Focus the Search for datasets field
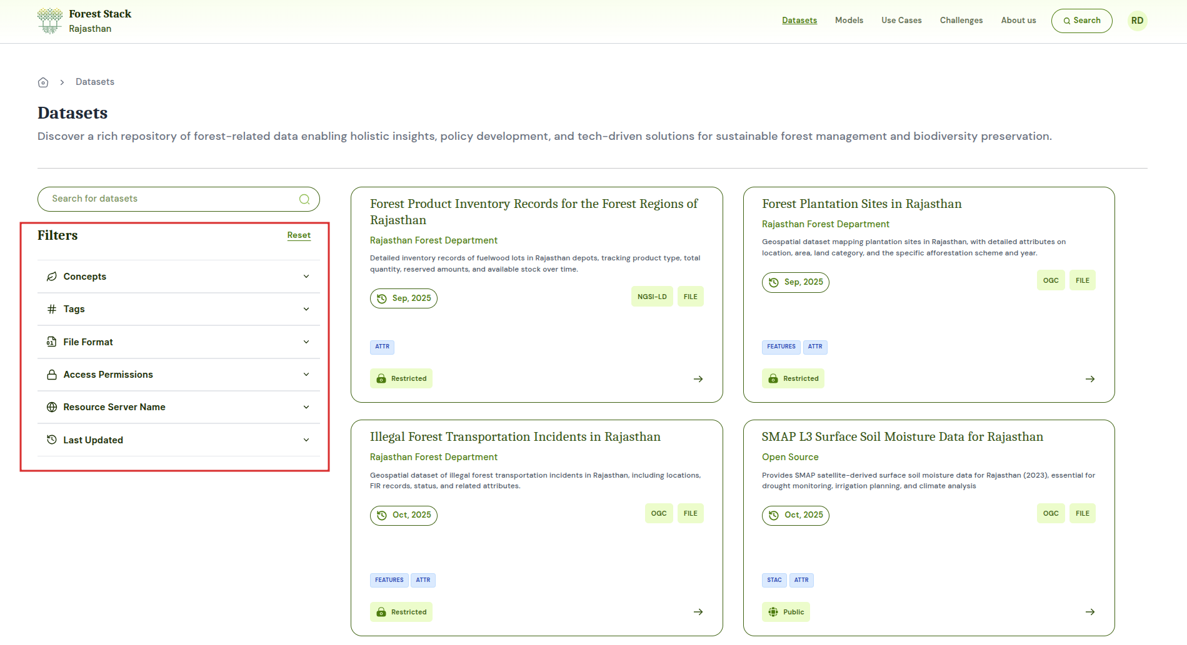1187x645 pixels. [x=169, y=199]
